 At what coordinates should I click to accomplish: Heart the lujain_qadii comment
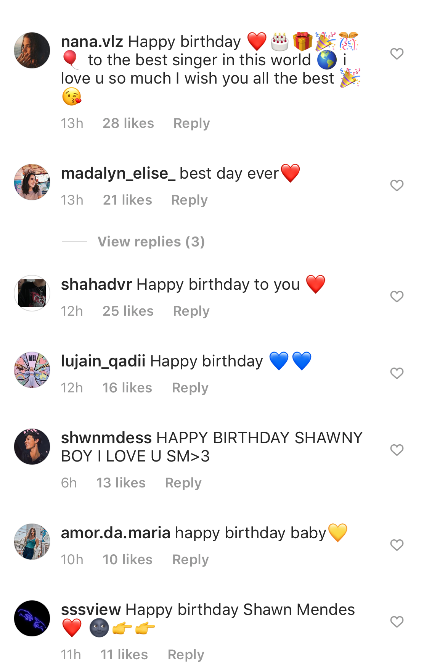(x=397, y=373)
